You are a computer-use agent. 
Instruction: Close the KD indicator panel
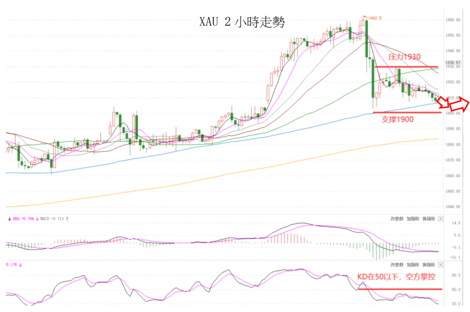441,265
